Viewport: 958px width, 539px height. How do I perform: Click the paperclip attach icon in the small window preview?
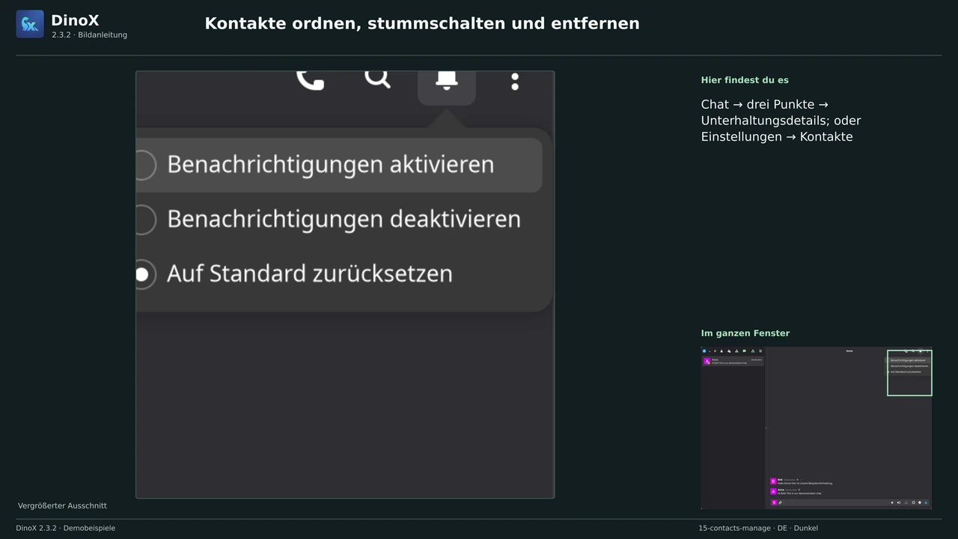pyautogui.click(x=781, y=502)
